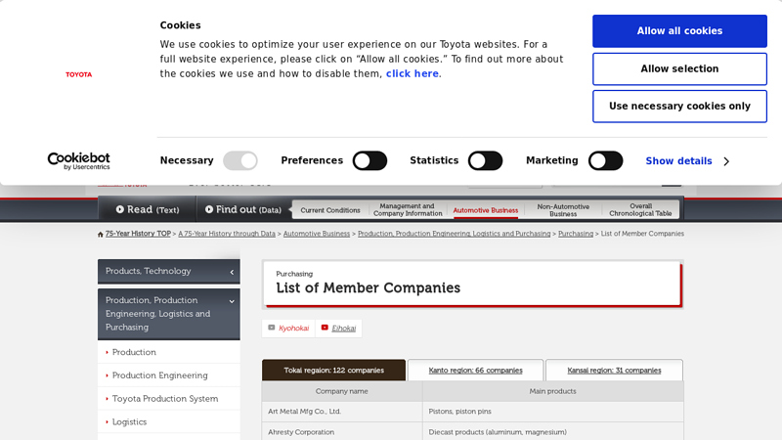Turn on the Marketing cookie switch

click(605, 160)
